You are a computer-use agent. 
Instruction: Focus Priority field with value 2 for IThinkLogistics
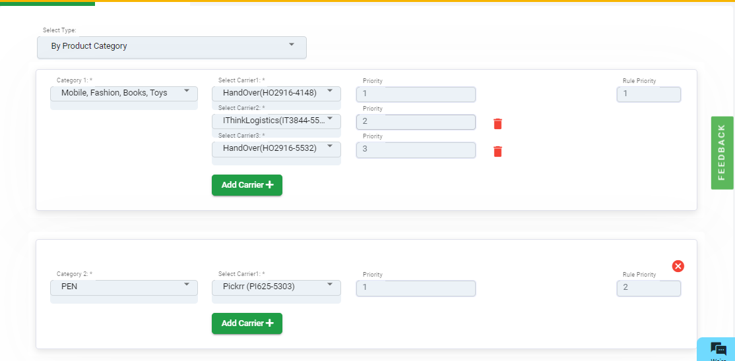[x=416, y=123]
